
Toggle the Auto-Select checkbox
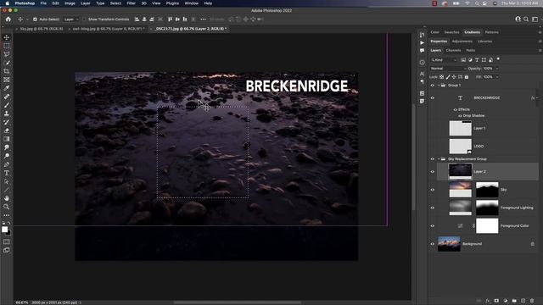pyautogui.click(x=35, y=19)
